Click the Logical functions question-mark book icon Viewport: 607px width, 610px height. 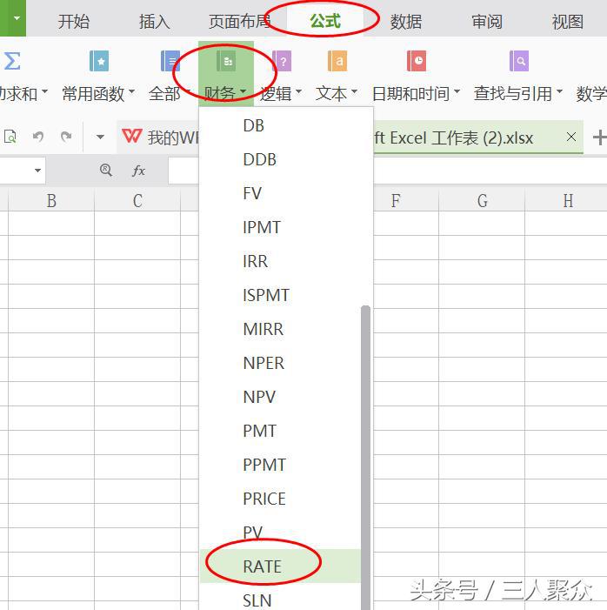[282, 61]
